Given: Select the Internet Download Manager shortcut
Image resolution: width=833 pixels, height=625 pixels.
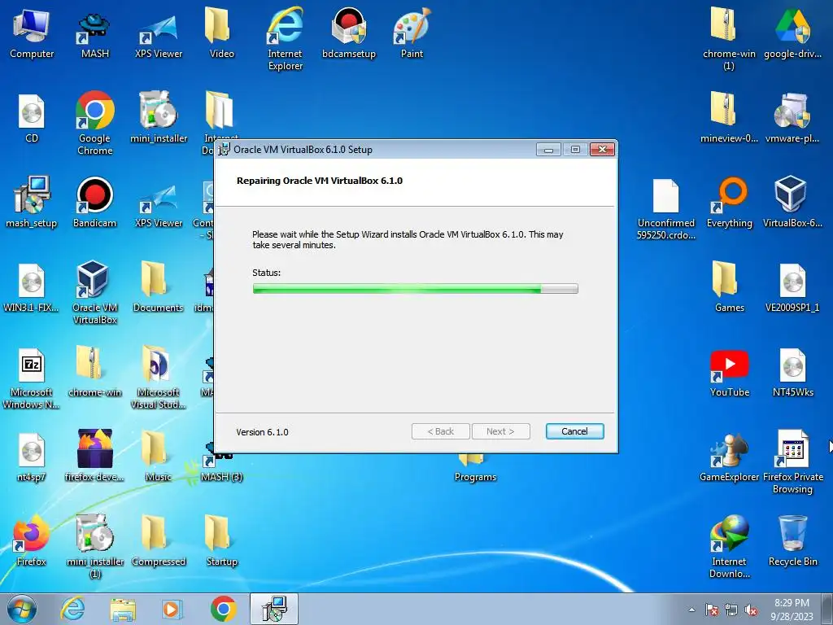Looking at the screenshot, I should point(729,546).
